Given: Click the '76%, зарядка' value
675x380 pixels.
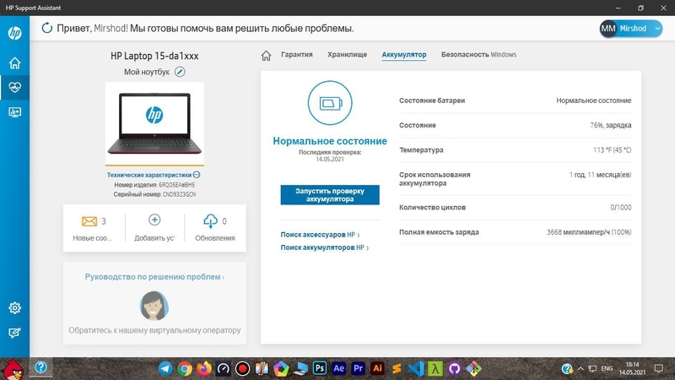Looking at the screenshot, I should (610, 125).
